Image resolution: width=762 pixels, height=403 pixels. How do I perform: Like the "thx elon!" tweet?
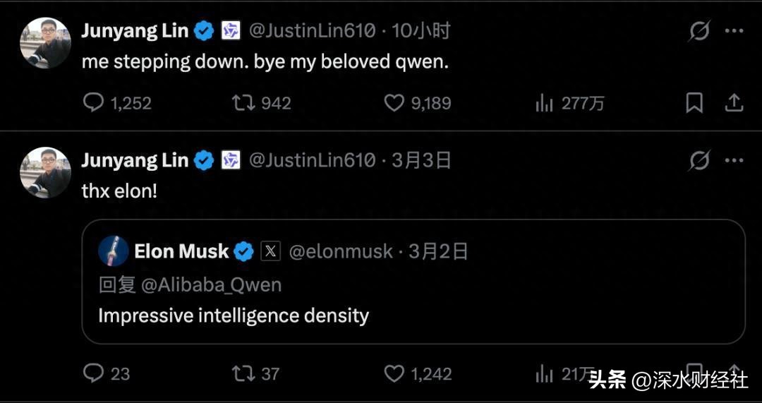click(394, 373)
